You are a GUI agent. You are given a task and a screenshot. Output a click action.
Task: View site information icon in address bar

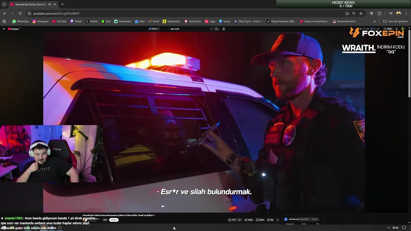coord(29,13)
